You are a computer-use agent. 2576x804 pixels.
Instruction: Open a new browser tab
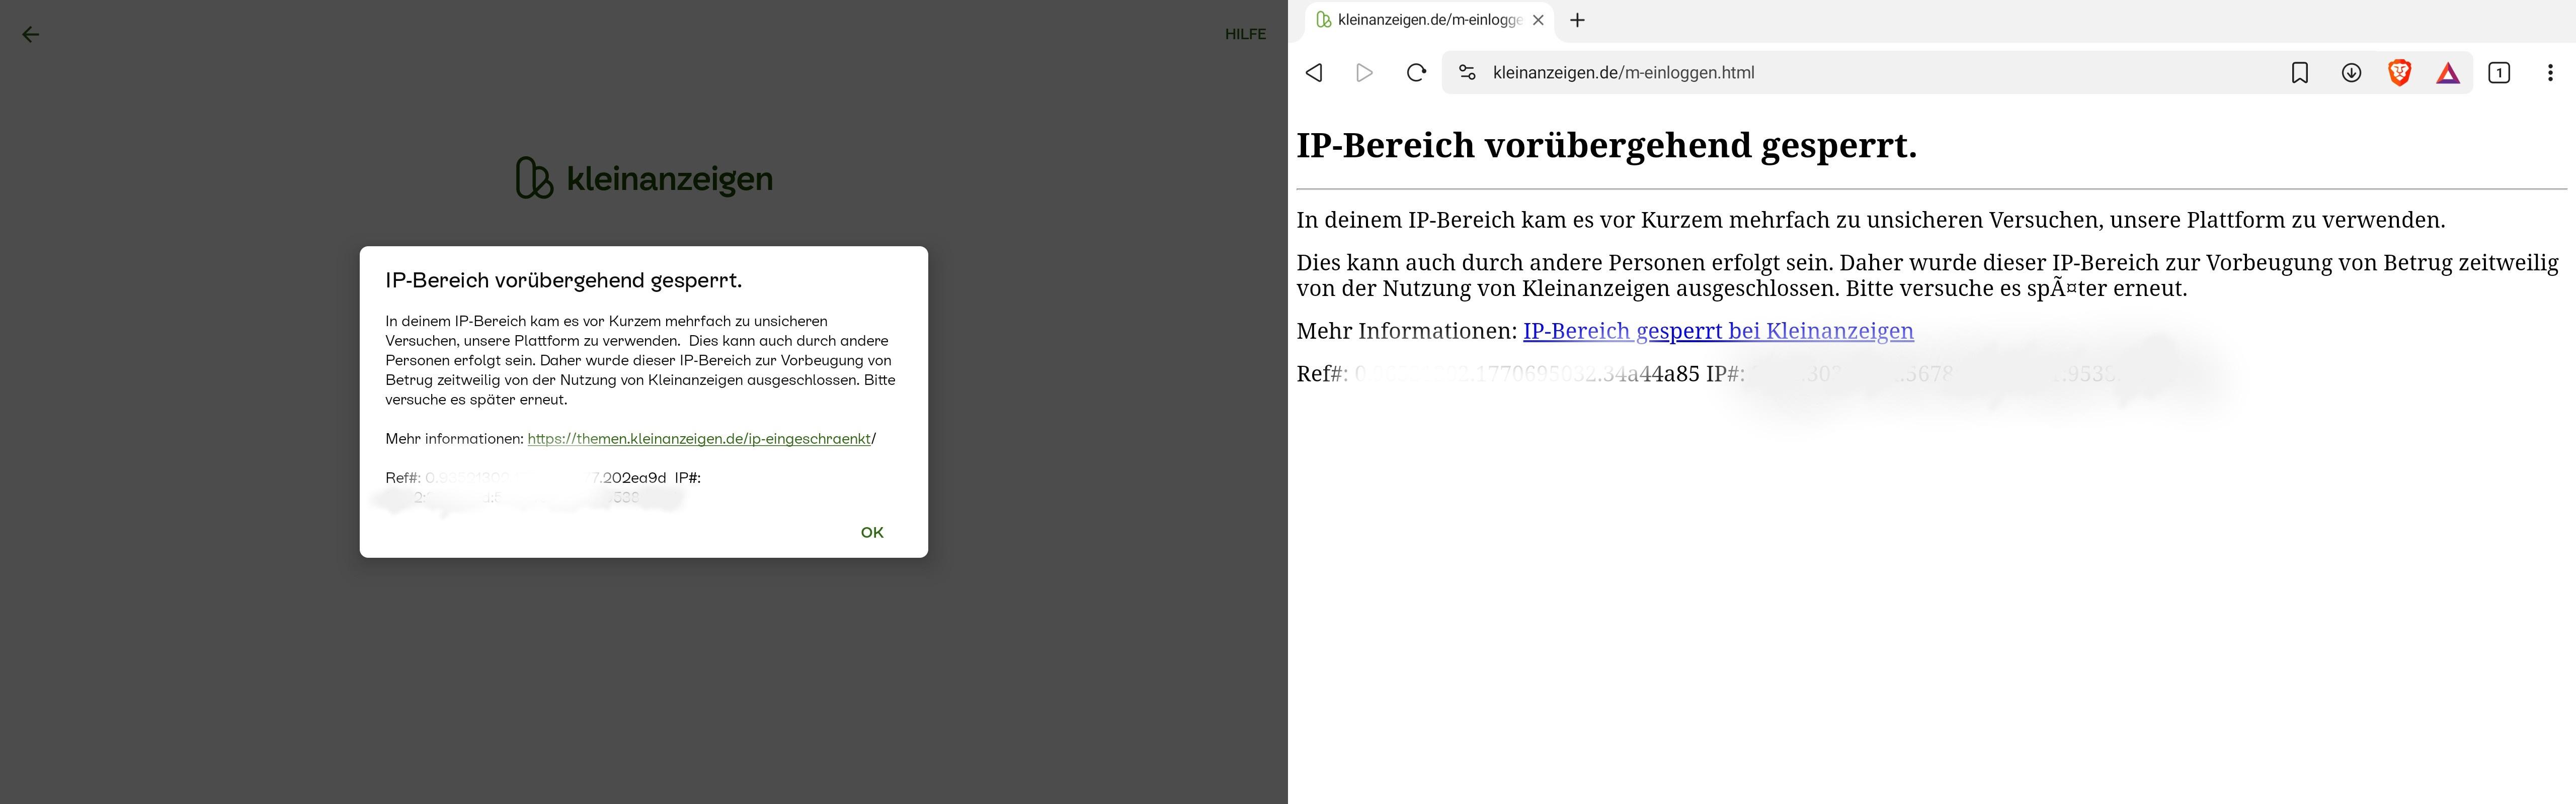click(1577, 20)
